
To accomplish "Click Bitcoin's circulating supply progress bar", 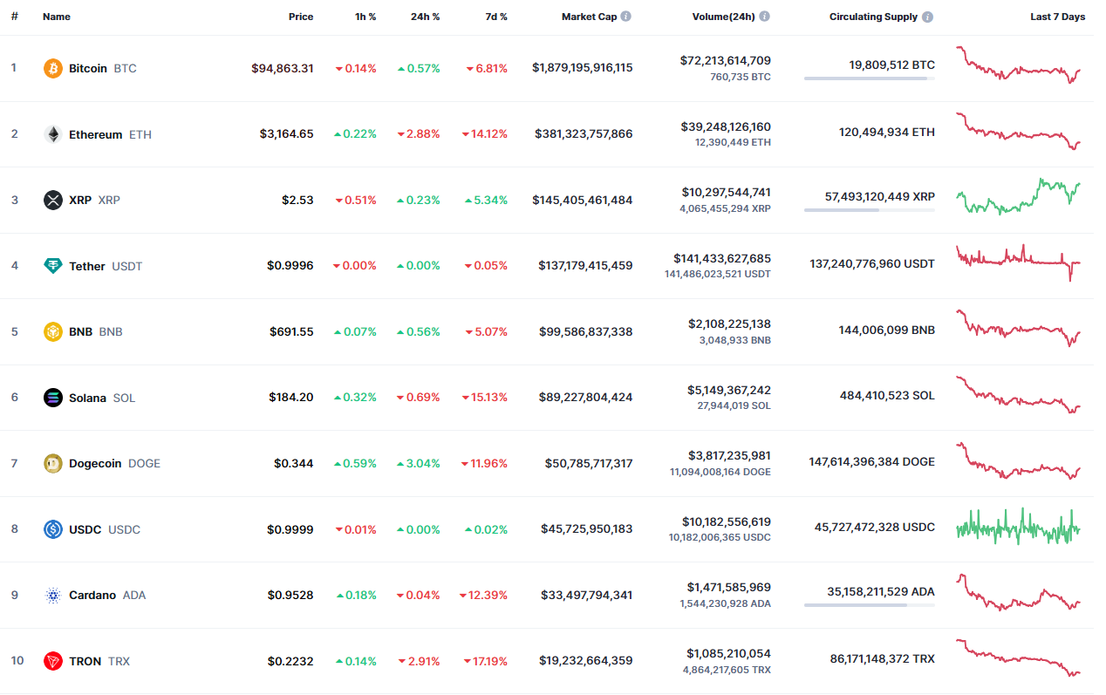I will click(x=870, y=78).
